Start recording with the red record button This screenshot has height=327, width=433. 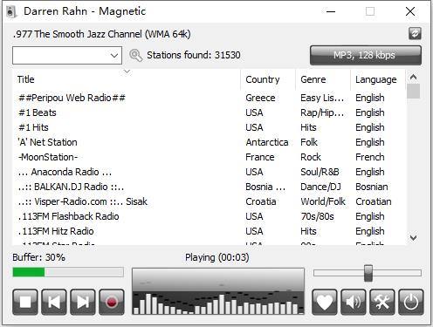point(112,302)
